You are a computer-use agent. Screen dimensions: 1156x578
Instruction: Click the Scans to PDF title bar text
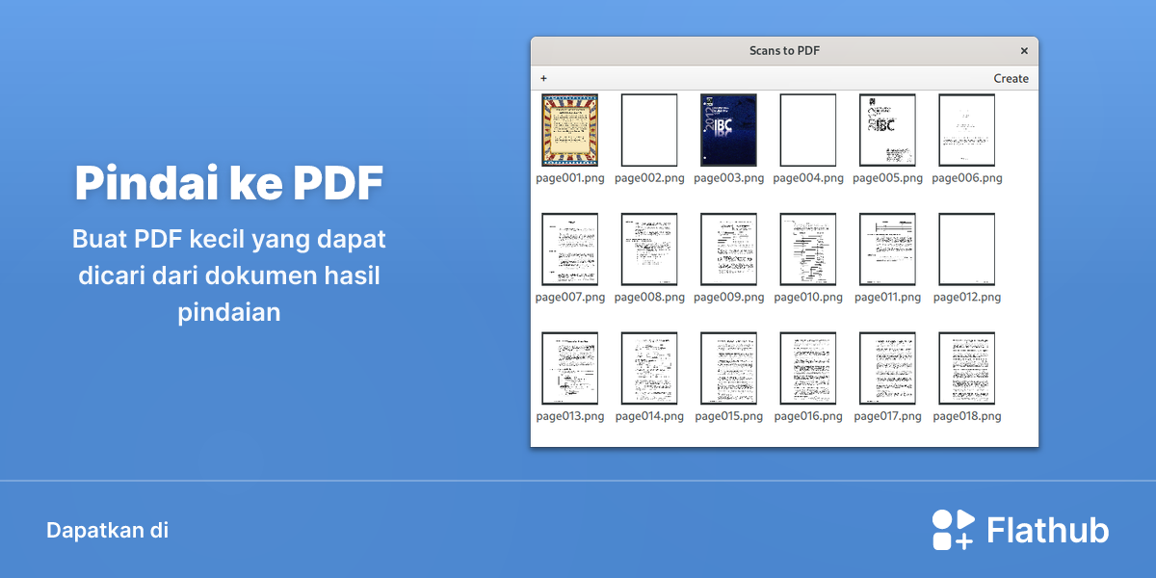(784, 51)
